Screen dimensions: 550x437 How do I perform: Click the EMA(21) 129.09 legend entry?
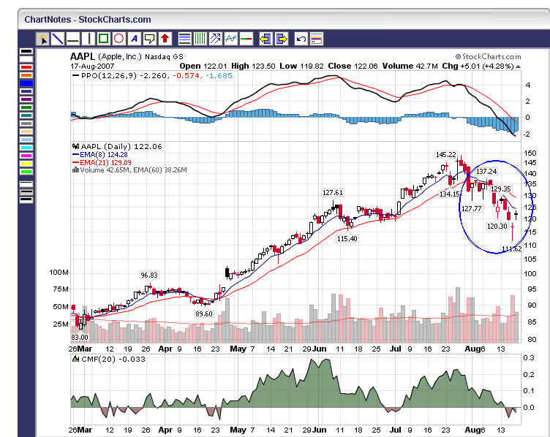(102, 163)
